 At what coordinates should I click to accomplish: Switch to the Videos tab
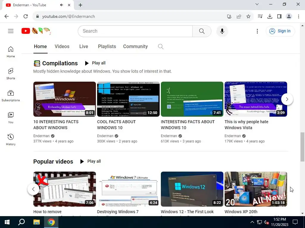[62, 47]
